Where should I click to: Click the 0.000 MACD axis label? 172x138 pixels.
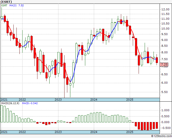click(165, 122)
